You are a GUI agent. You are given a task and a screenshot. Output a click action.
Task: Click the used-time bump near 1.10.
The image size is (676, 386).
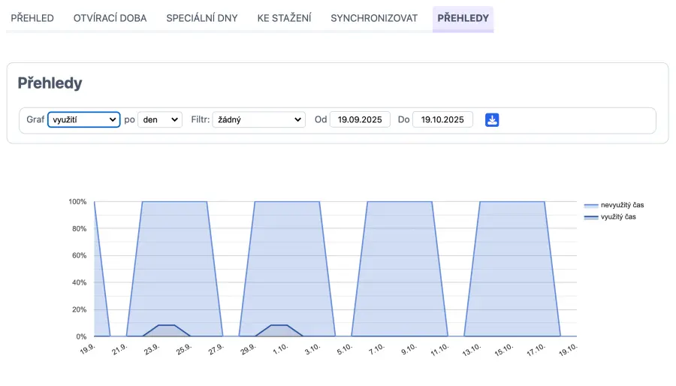click(x=279, y=330)
